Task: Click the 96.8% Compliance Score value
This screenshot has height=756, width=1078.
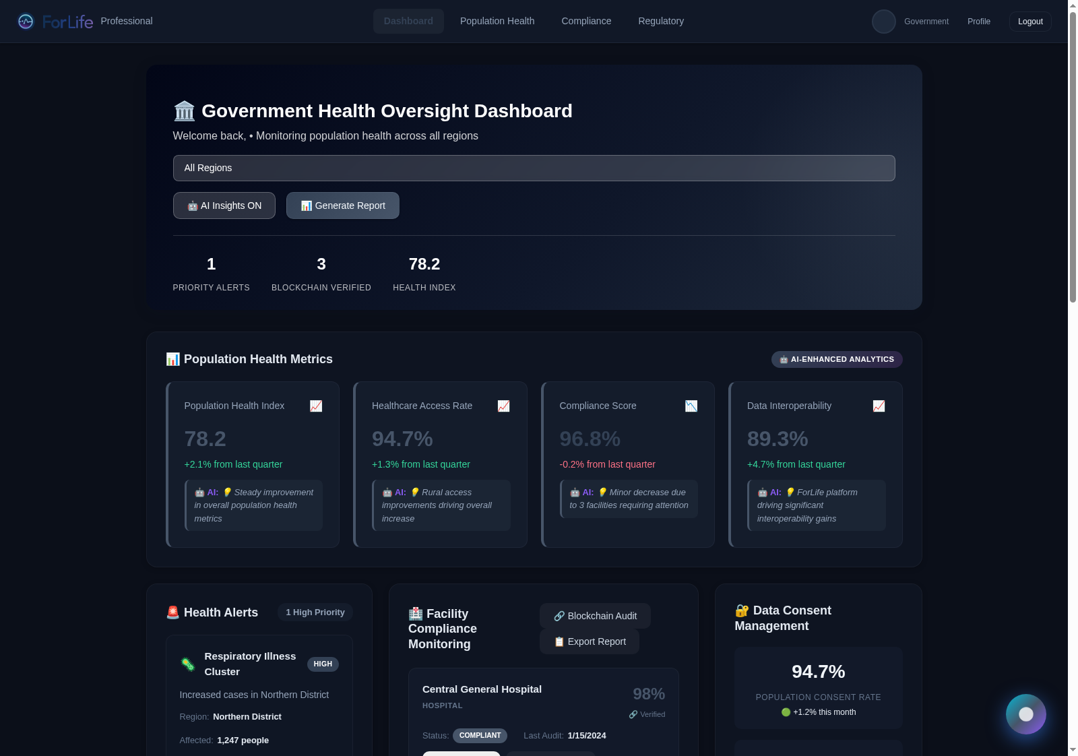Action: pos(590,439)
